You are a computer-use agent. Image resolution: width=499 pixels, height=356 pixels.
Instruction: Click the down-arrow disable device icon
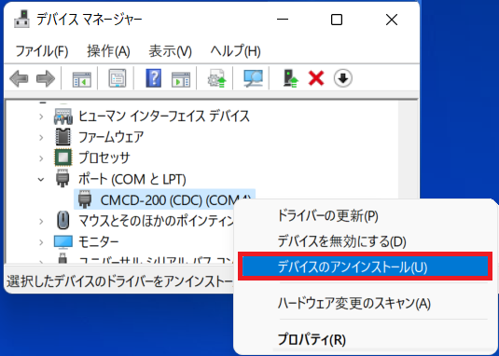click(x=342, y=78)
